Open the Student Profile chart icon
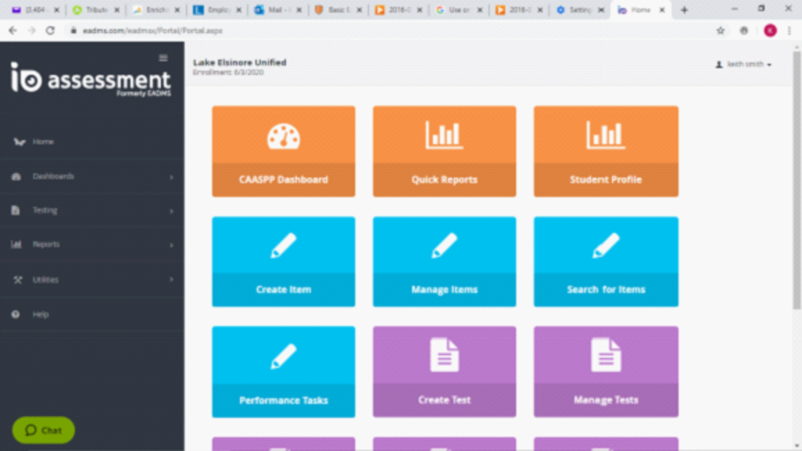Image resolution: width=802 pixels, height=451 pixels. (605, 135)
